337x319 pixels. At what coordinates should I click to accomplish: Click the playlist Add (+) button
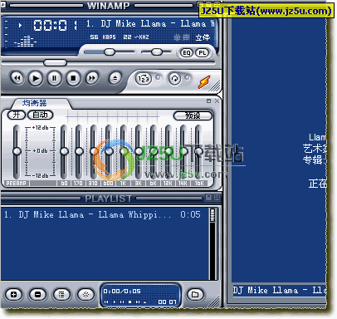click(13, 295)
